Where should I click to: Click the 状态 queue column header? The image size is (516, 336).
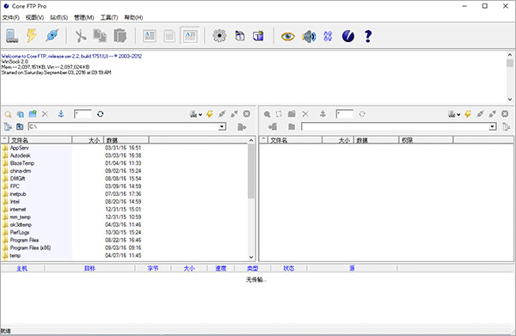point(289,268)
